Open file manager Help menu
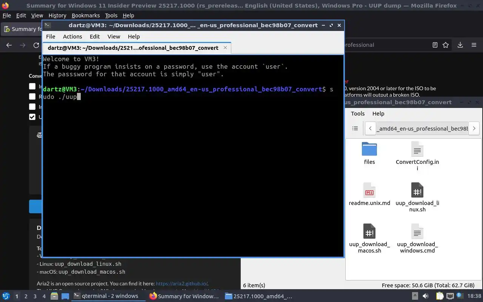The image size is (483, 302). coord(378,114)
